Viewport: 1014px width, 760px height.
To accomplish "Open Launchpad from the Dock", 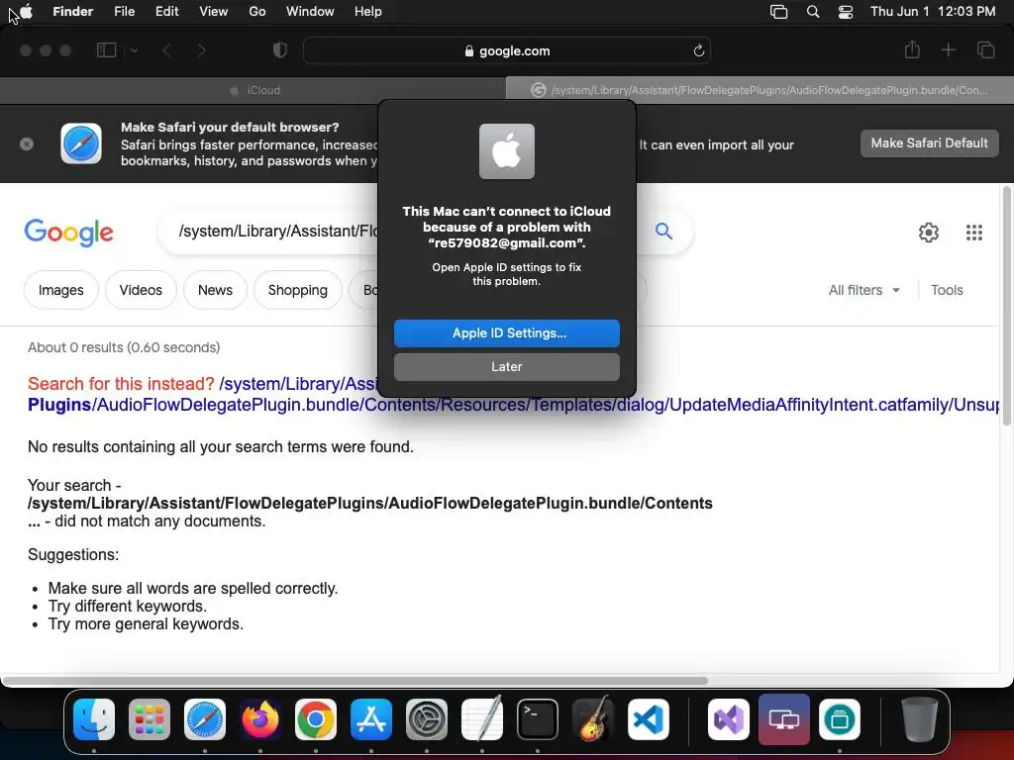I will coord(150,719).
